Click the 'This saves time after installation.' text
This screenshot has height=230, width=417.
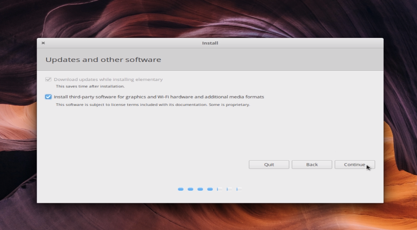tap(90, 86)
